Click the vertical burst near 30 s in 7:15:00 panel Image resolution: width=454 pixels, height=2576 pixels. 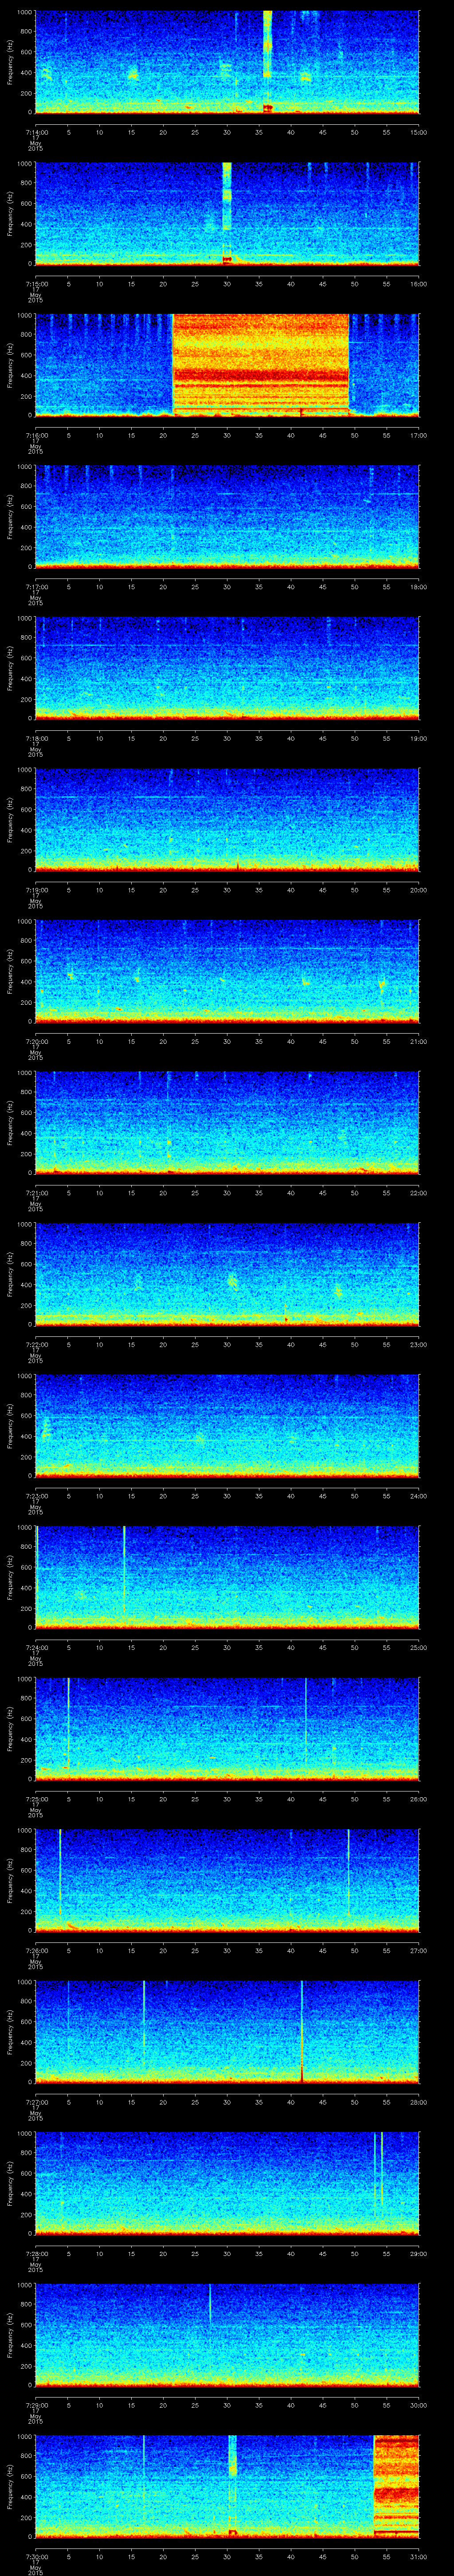pyautogui.click(x=227, y=213)
